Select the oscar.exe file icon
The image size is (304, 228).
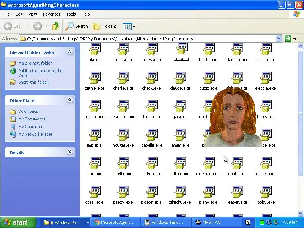pyautogui.click(x=266, y=163)
